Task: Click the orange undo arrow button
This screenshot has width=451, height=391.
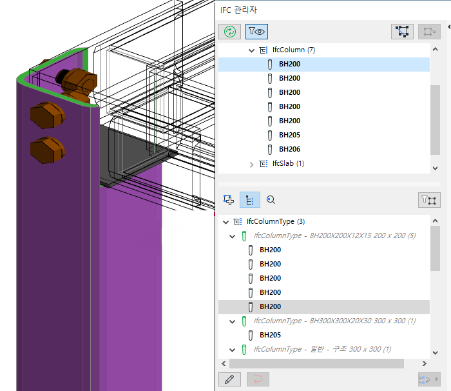Action: point(258,379)
